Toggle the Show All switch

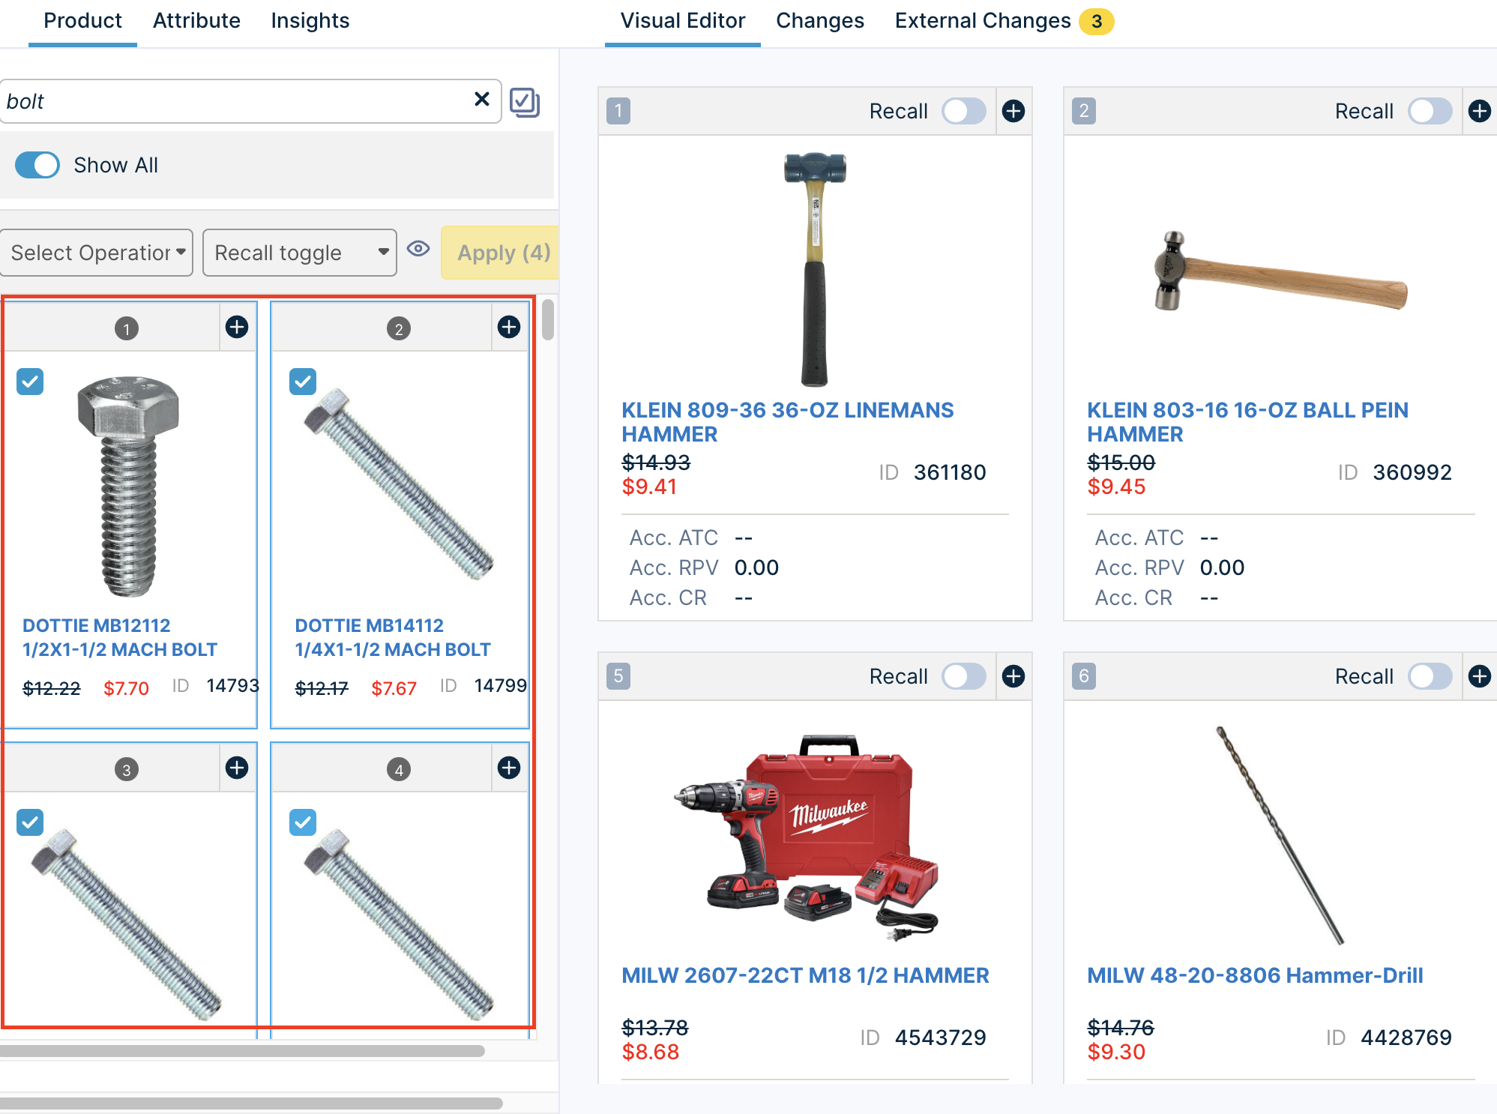(x=37, y=165)
